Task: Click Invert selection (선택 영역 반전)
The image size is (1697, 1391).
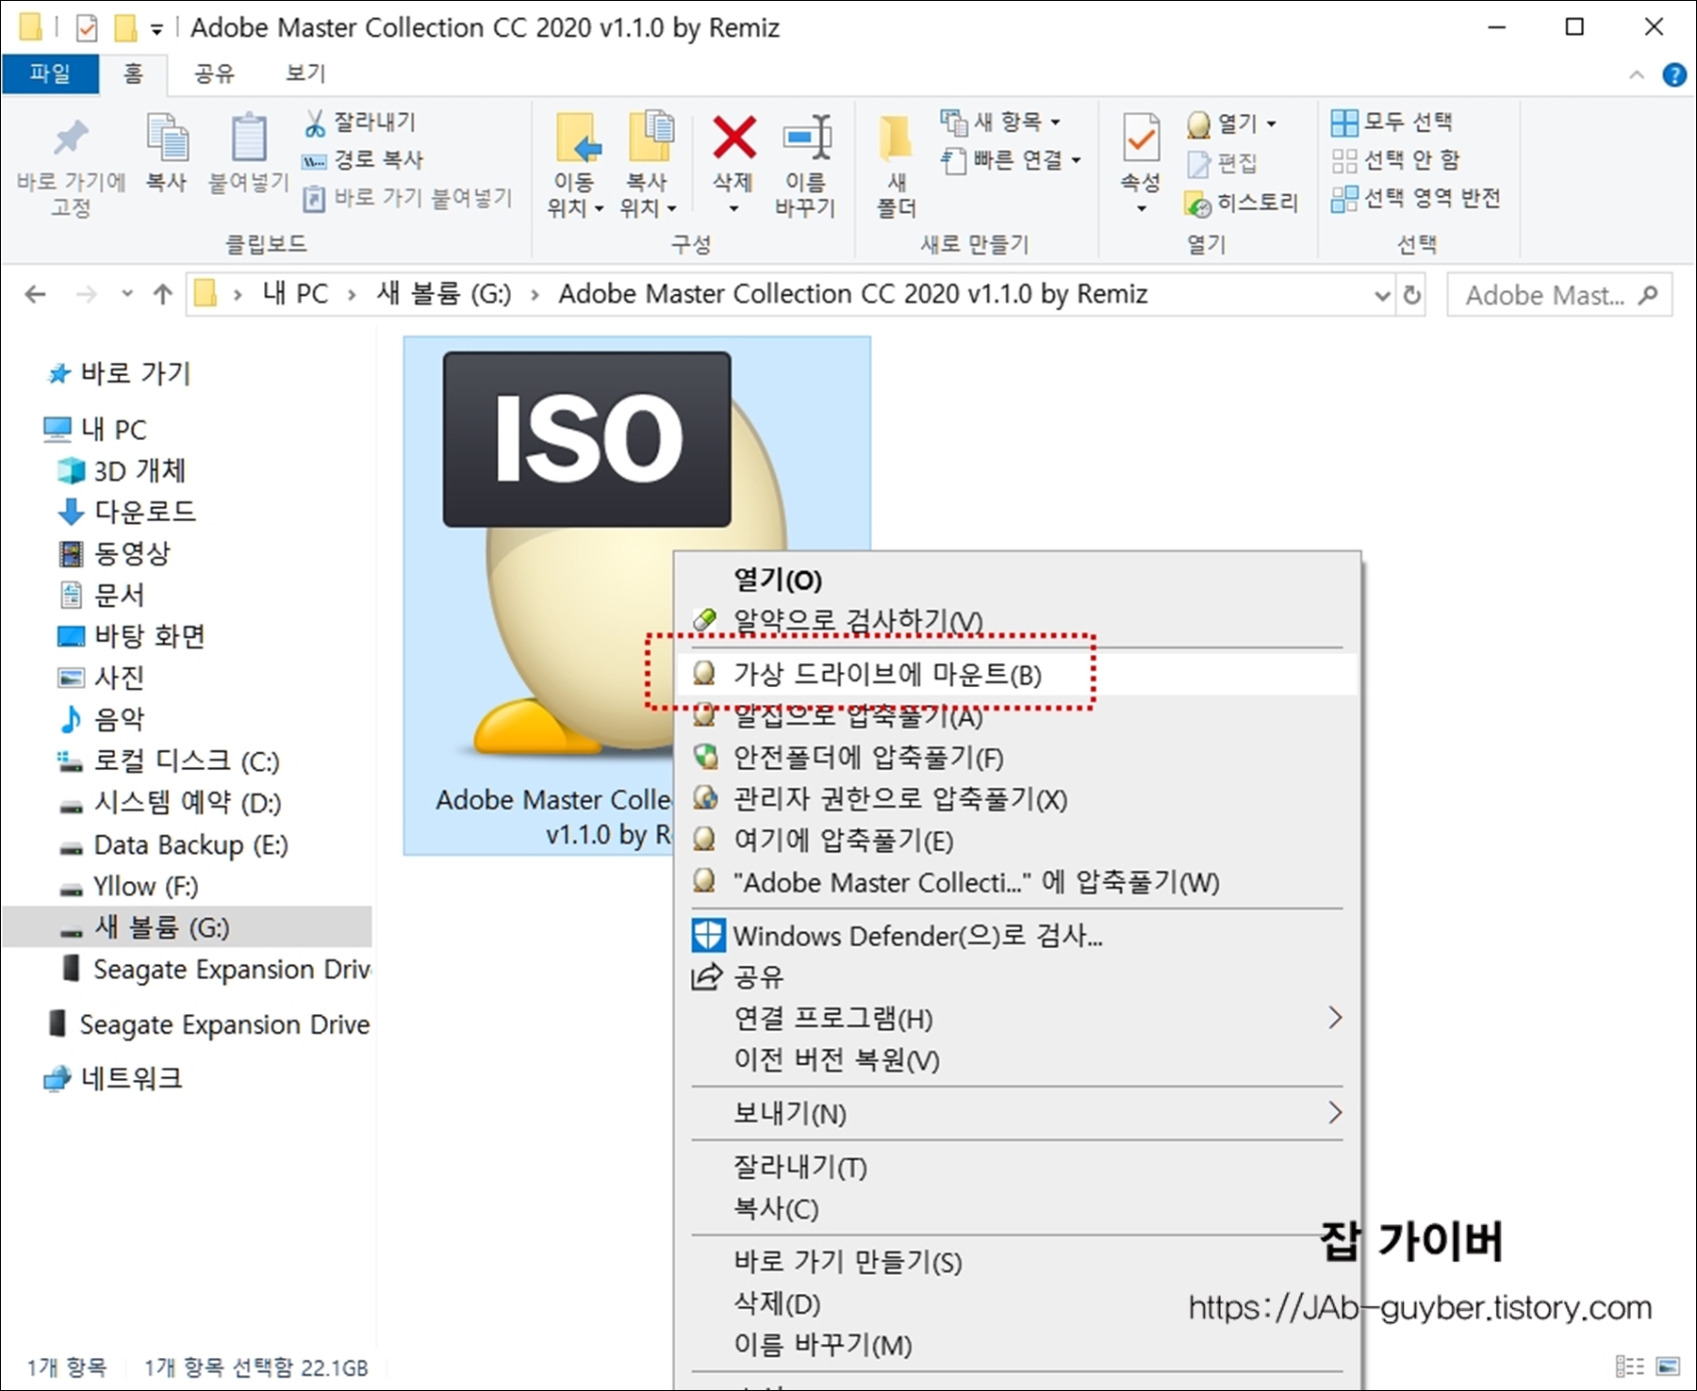Action: click(x=1415, y=199)
